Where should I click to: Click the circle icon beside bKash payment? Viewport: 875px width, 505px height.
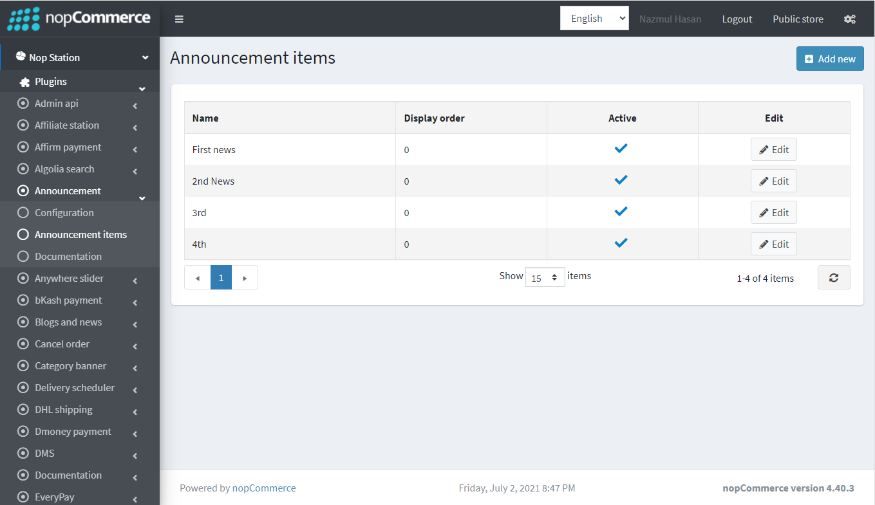click(x=23, y=300)
